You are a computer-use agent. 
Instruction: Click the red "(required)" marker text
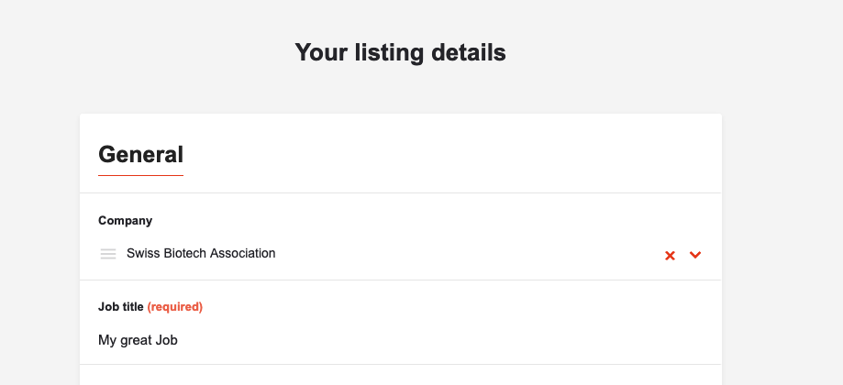(x=175, y=307)
